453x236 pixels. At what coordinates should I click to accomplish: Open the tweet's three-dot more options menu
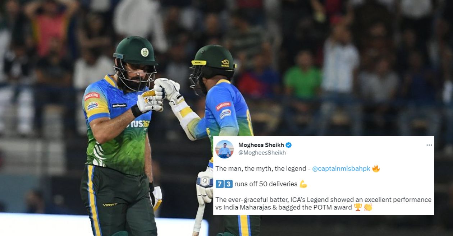click(x=429, y=145)
